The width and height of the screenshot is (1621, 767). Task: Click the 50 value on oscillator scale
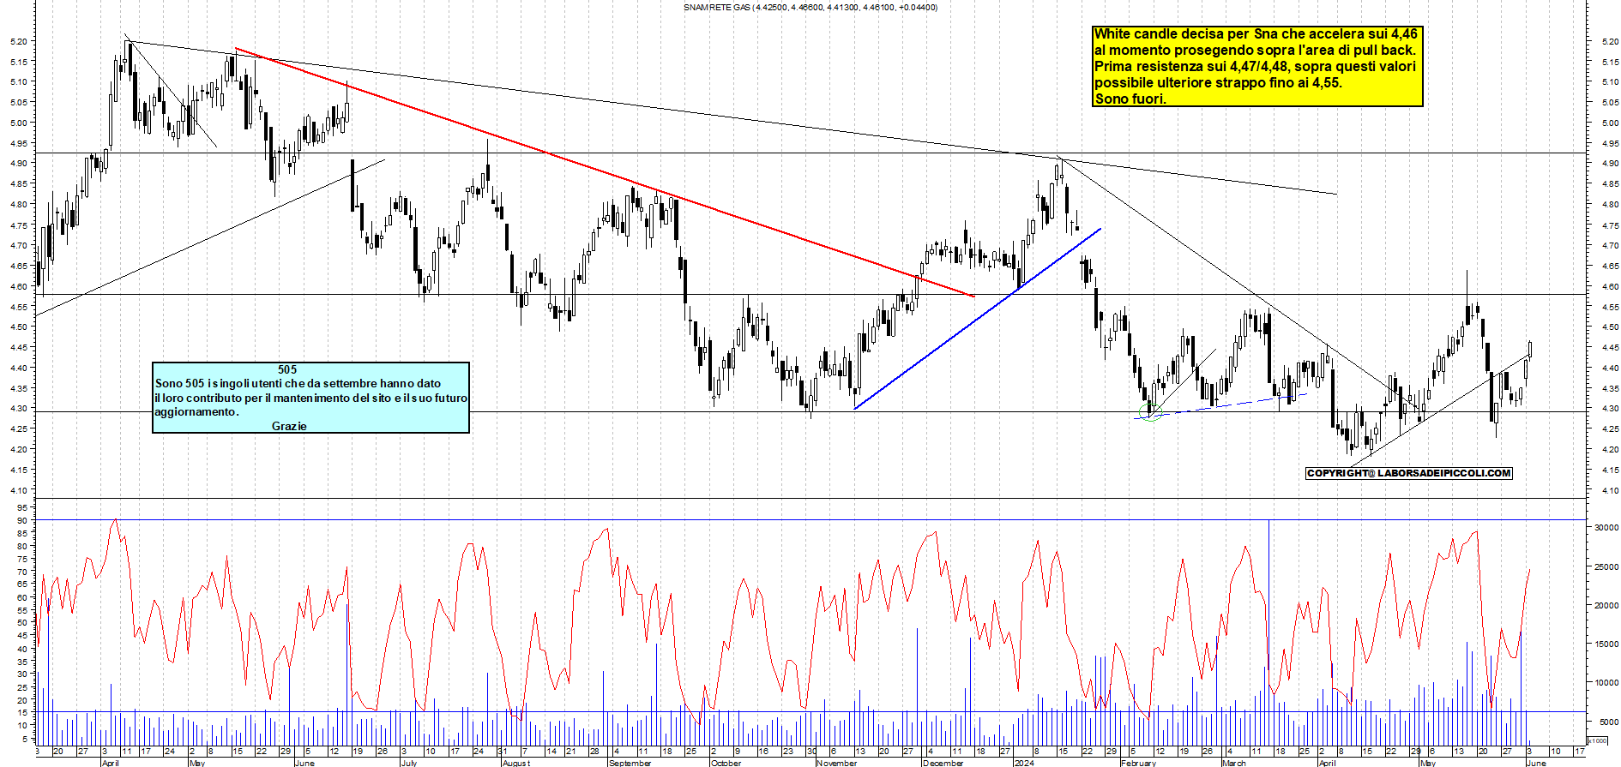(x=22, y=623)
